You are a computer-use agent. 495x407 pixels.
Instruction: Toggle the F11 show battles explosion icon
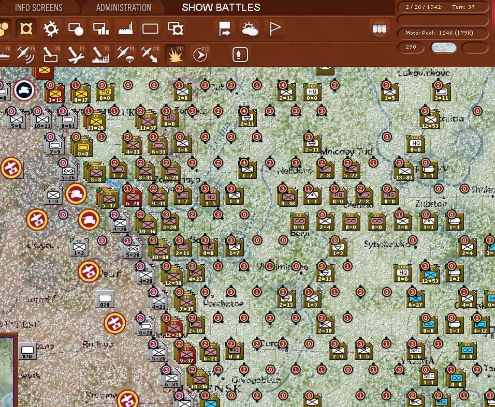[x=175, y=54]
